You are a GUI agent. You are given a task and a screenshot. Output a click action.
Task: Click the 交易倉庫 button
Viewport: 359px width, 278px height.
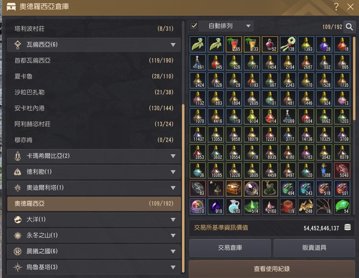pyautogui.click(x=230, y=248)
